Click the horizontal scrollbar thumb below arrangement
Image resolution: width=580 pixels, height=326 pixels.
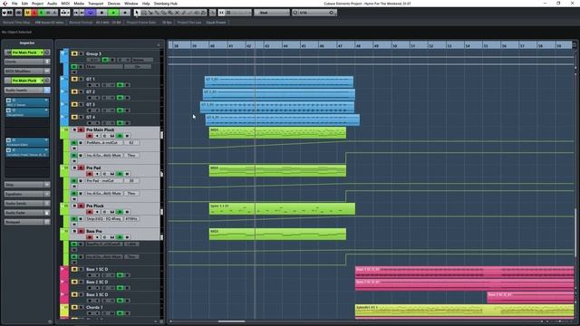[x=232, y=321]
